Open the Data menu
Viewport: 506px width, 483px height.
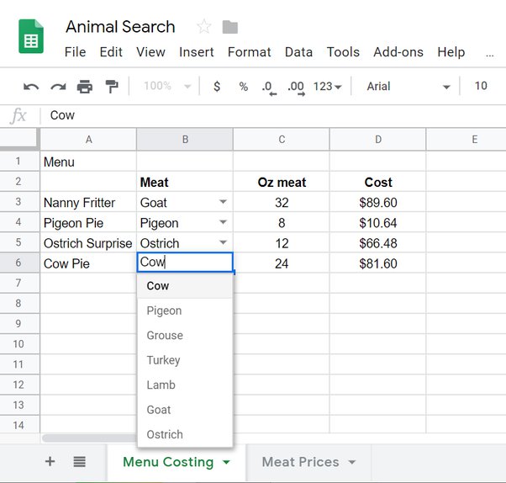tap(298, 52)
